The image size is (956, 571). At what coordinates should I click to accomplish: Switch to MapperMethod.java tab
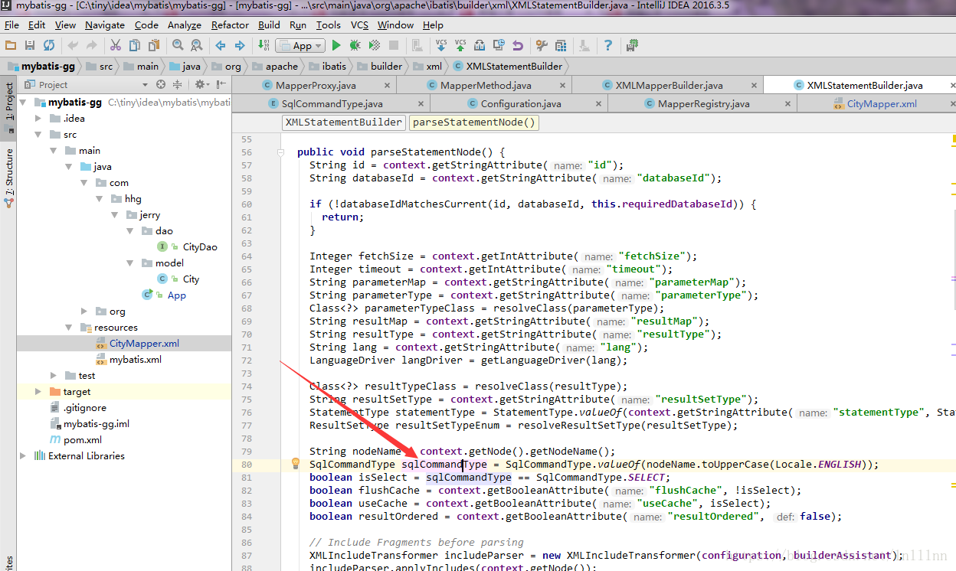pyautogui.click(x=486, y=85)
